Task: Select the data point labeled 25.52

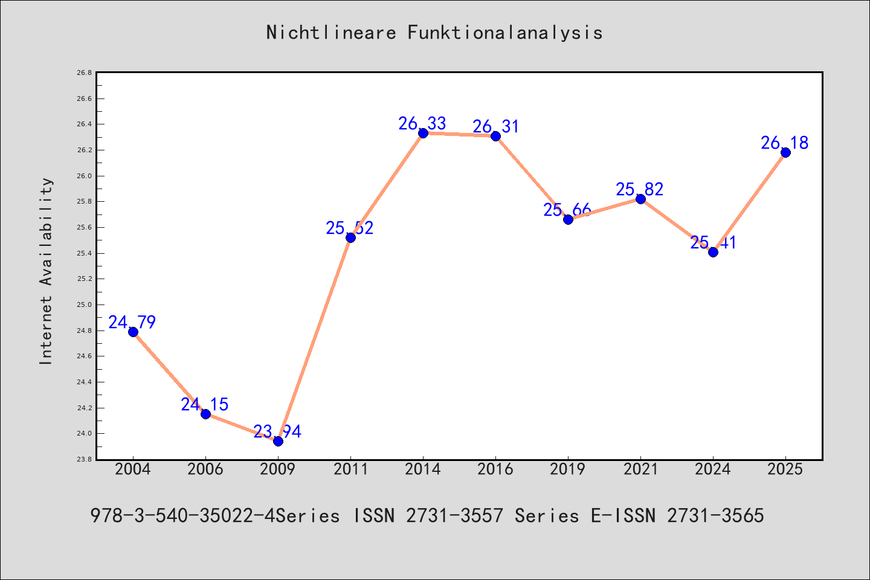Action: 350,237
